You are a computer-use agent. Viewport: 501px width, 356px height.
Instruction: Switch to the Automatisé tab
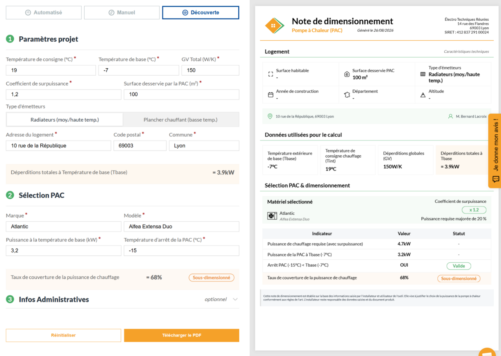point(44,12)
